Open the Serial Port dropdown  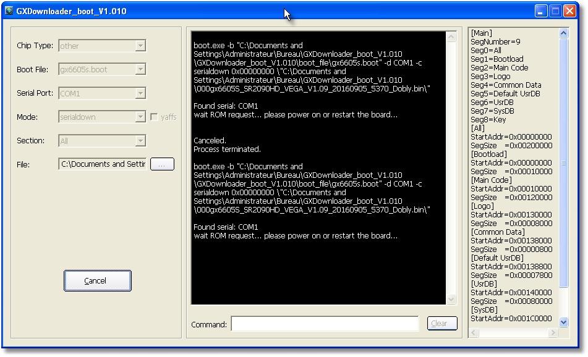tap(140, 93)
